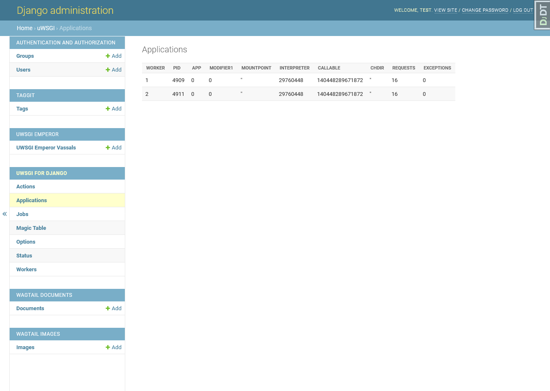The height and width of the screenshot is (391, 550).
Task: Click interpreter value in worker 1 row
Action: click(x=291, y=80)
